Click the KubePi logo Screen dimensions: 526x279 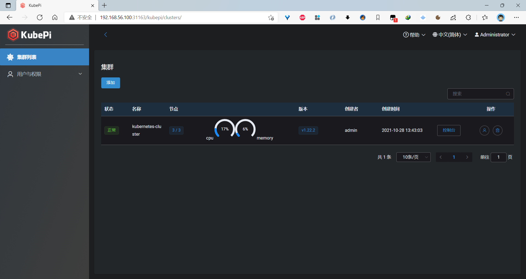pos(29,35)
